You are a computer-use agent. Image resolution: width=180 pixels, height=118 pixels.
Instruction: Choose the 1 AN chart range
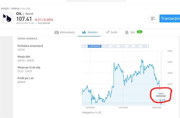pos(130,46)
